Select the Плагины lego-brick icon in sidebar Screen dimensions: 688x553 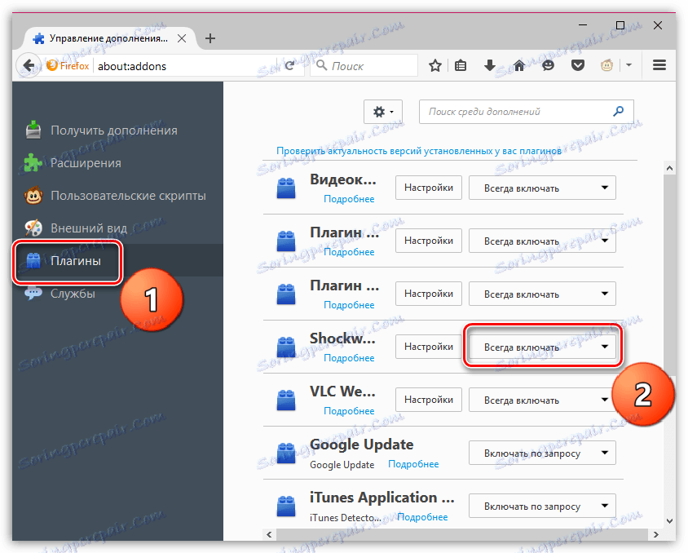pyautogui.click(x=31, y=260)
